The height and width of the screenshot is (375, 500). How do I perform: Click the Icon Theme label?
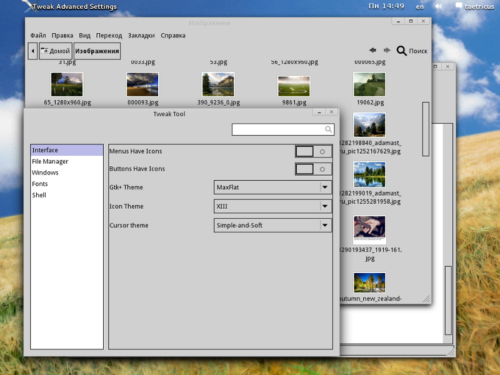(126, 206)
